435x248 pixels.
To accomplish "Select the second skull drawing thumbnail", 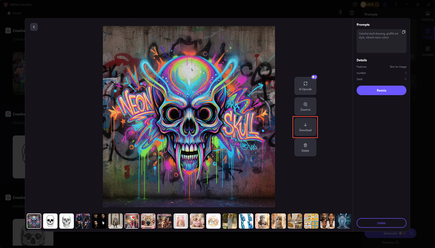I will [x=67, y=221].
